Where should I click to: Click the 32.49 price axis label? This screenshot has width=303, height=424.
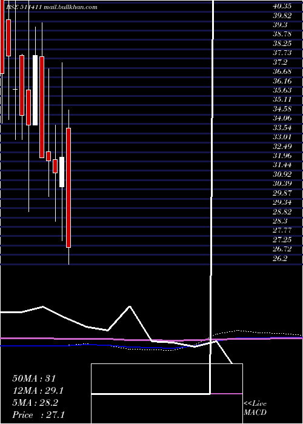[x=282, y=147]
